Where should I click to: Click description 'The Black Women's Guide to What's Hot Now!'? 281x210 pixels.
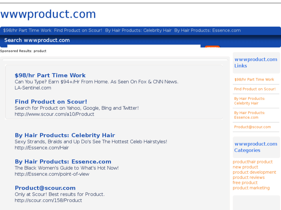(66, 168)
